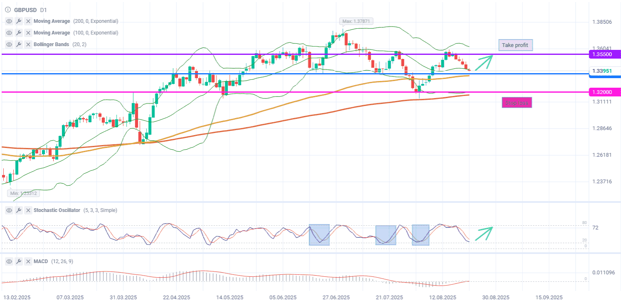The image size is (621, 303).
Task: Toggle visibility of the 100 EMA line
Action: [9, 33]
